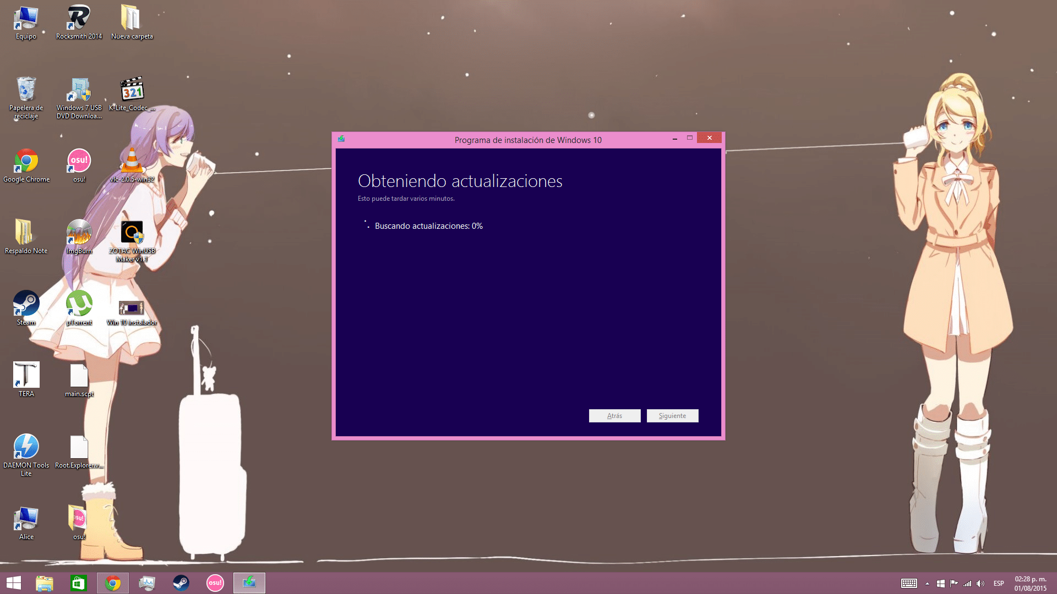
Task: Open the touch keyboard tray icon
Action: (x=909, y=584)
